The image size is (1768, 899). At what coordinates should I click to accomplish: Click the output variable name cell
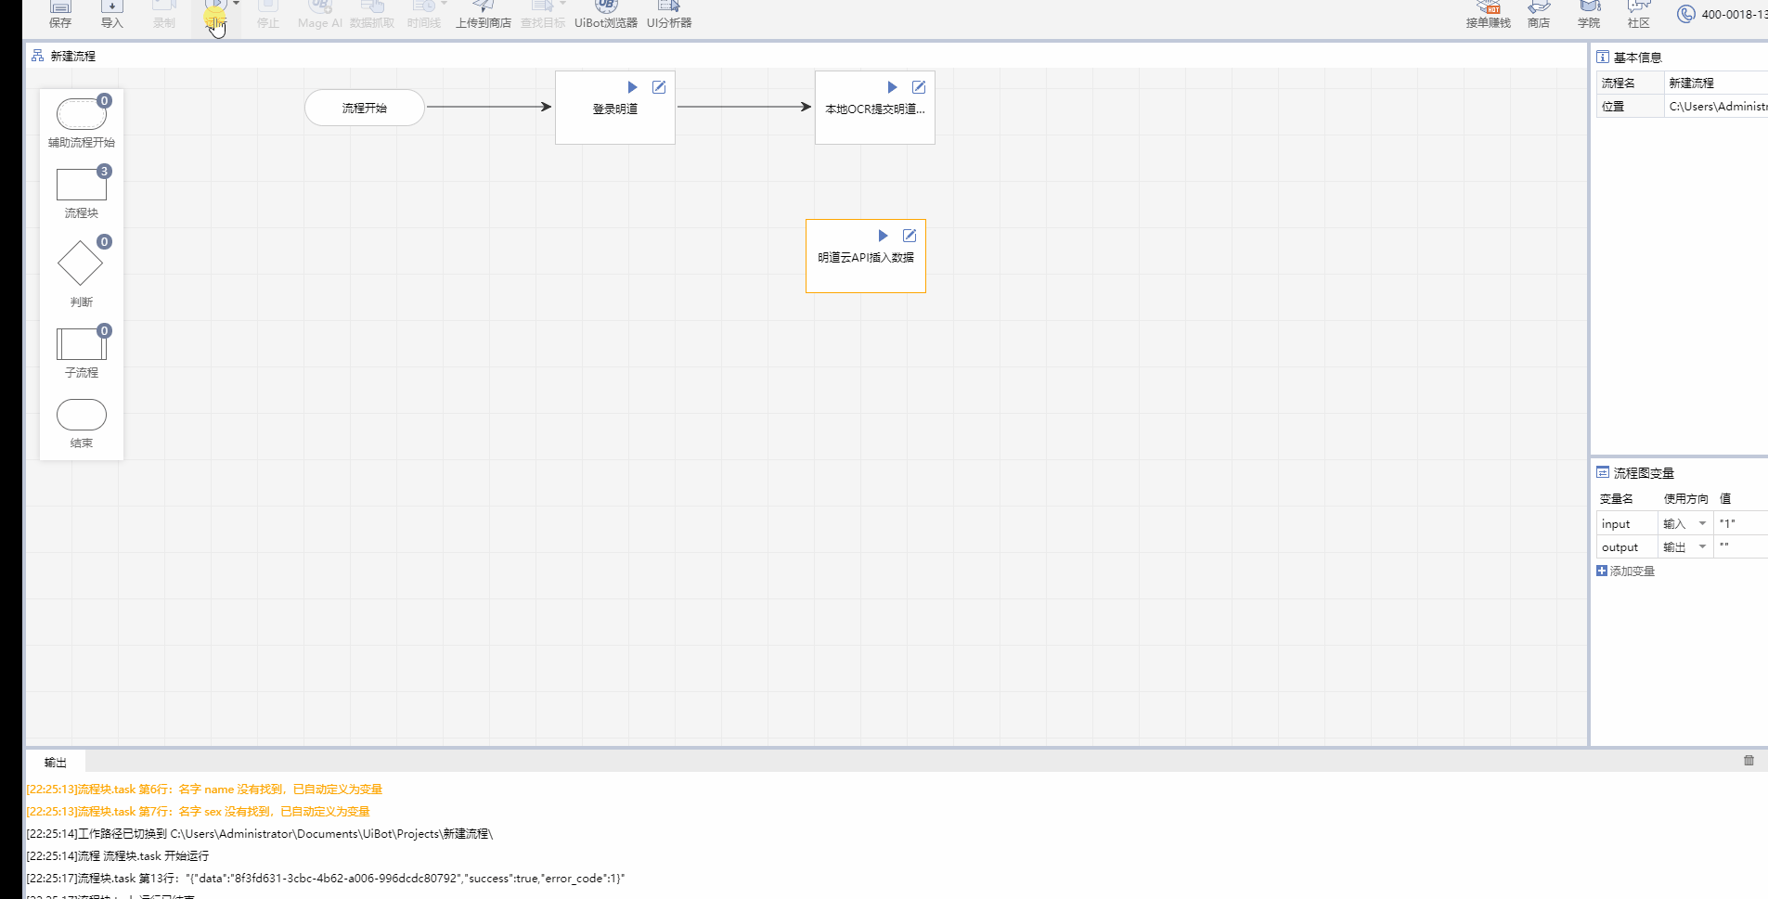pos(1627,546)
